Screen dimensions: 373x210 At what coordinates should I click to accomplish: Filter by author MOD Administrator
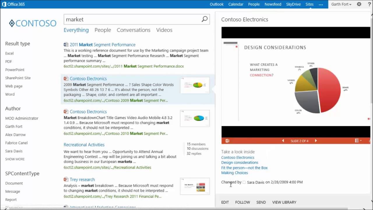point(22,118)
